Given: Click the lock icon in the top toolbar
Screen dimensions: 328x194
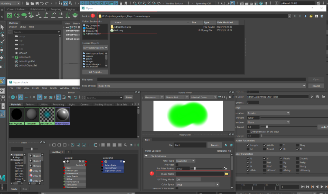Looking at the screenshot, I should [x=121, y=3].
